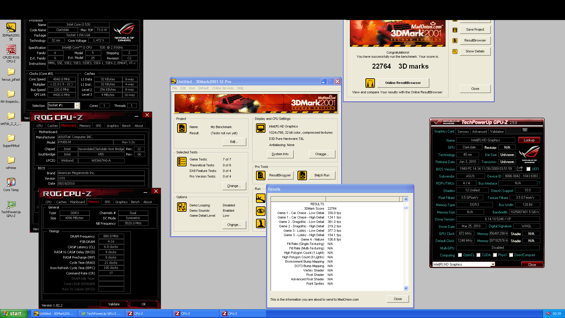Toggle the OpenCL checkbox

click(x=460, y=255)
